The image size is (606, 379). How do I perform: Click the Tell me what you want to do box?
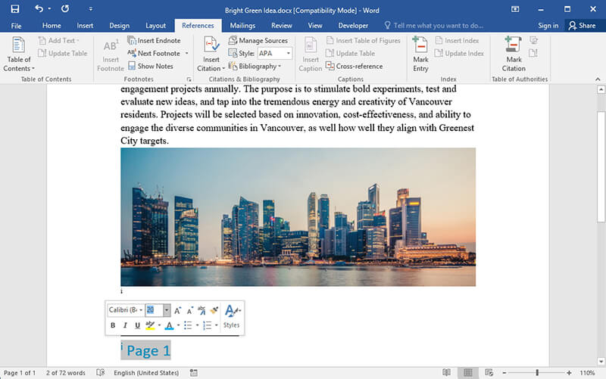tap(433, 26)
